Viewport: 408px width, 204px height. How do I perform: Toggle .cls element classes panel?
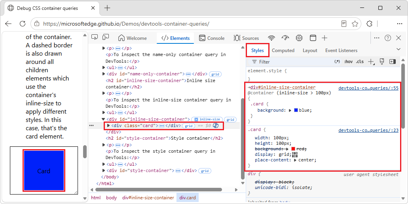click(360, 62)
